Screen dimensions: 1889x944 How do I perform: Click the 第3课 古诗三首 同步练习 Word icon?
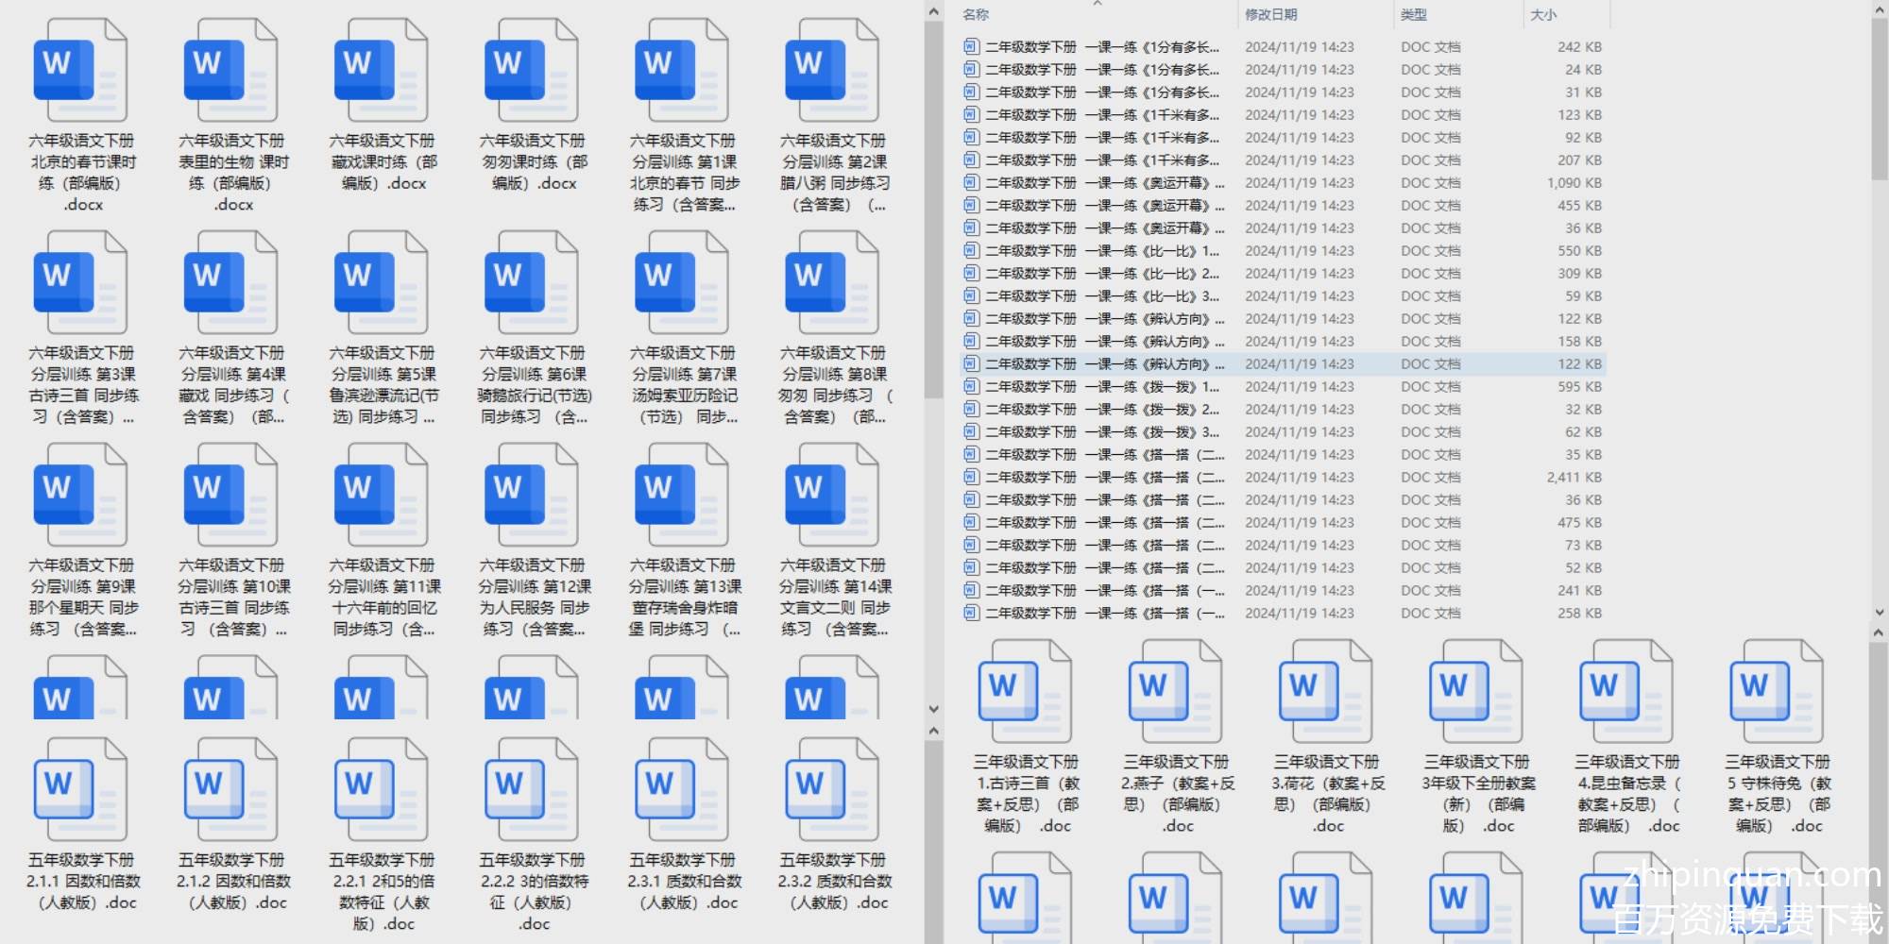tap(80, 283)
